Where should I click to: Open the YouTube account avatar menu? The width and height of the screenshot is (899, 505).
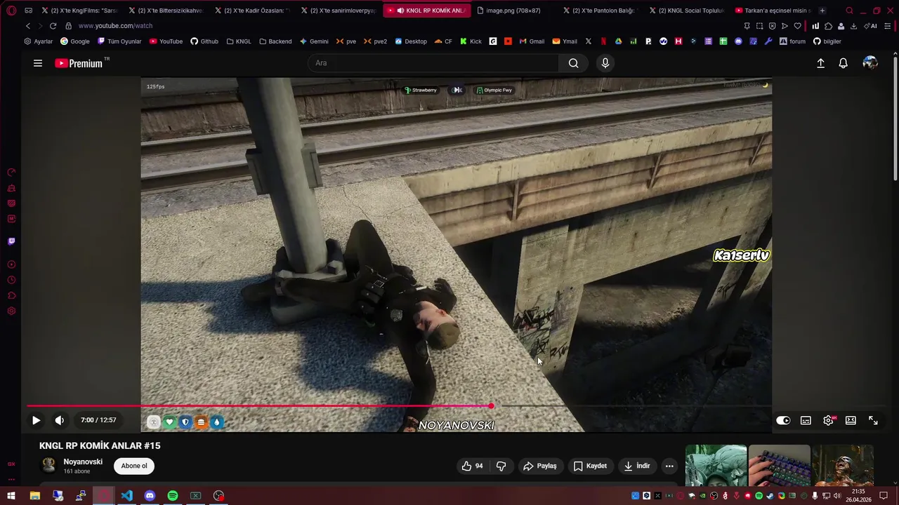pyautogui.click(x=870, y=63)
